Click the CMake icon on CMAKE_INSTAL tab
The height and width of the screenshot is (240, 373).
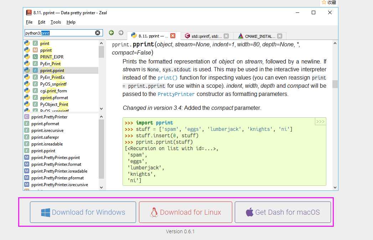tap(241, 36)
